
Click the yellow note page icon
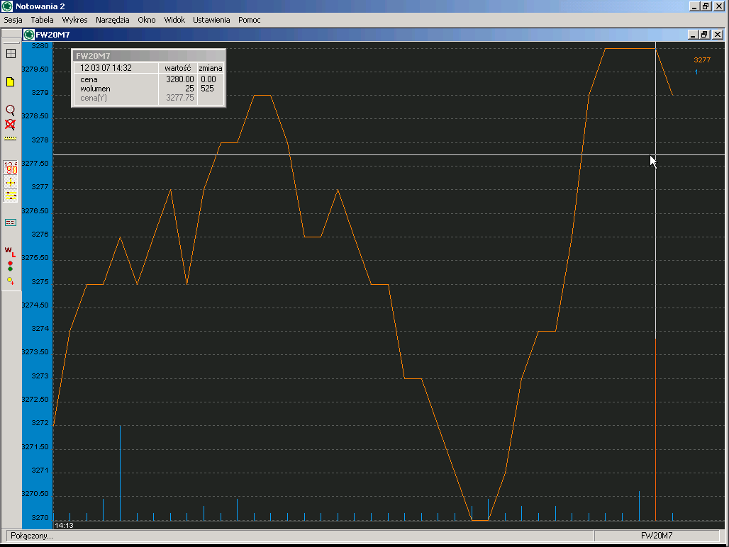11,81
